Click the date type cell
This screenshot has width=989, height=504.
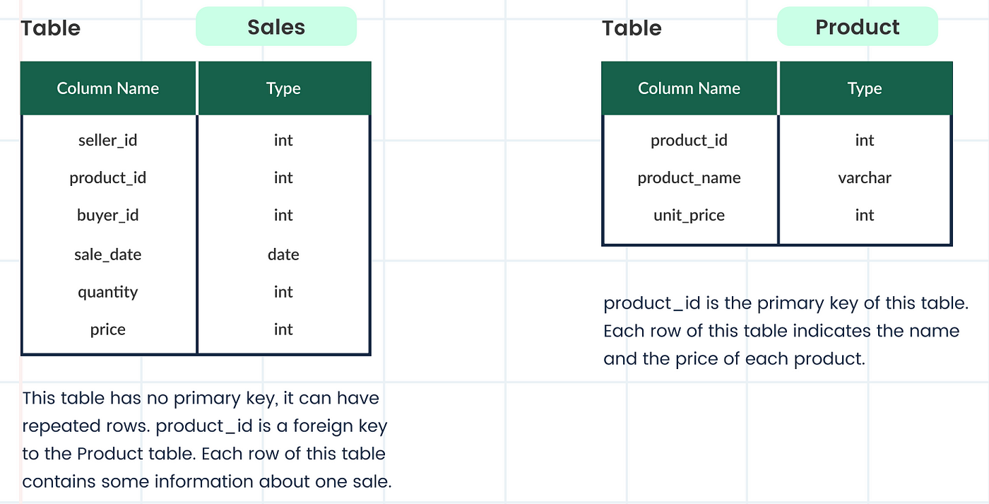pos(283,254)
